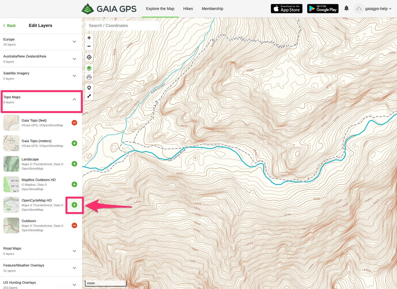Screen dimensions: 397x289
Task: Click Gaia Topo (meters) thumbnail
Action: pyautogui.click(x=11, y=143)
